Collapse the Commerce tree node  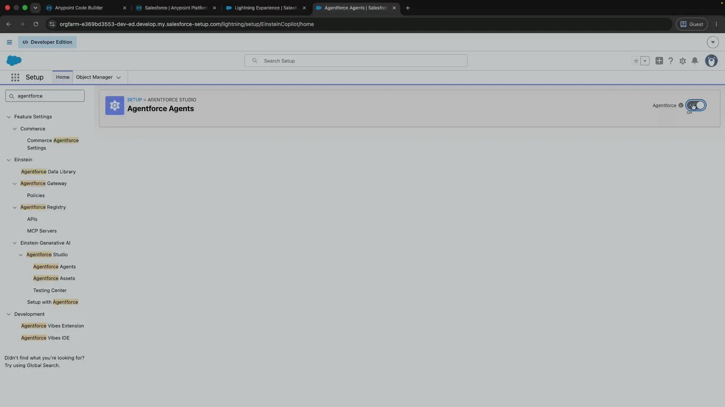click(x=15, y=129)
